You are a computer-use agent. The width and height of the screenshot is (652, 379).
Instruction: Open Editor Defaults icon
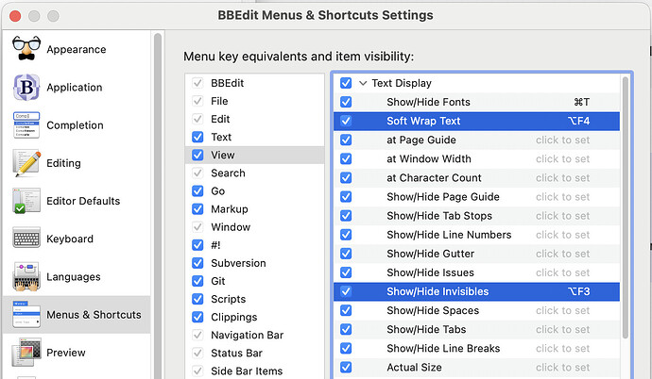26,201
